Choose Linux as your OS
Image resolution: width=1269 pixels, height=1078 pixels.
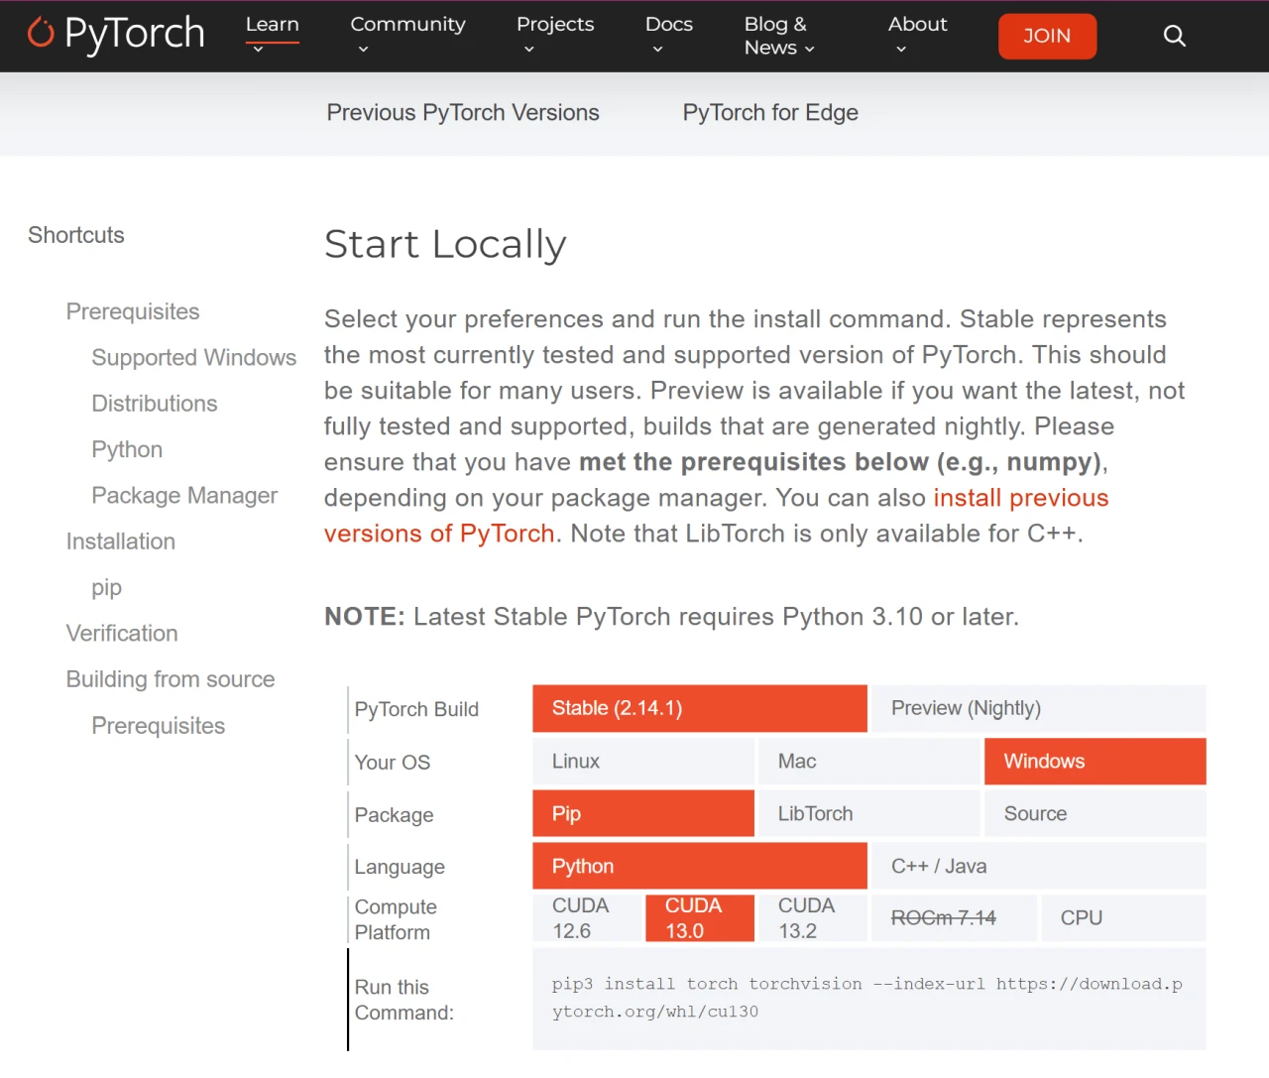pos(643,761)
